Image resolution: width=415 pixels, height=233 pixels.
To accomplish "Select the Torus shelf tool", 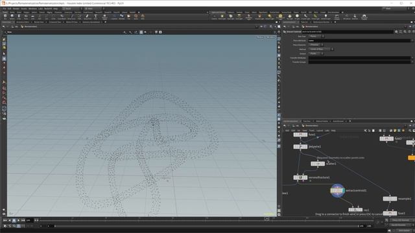I will click(x=26, y=17).
